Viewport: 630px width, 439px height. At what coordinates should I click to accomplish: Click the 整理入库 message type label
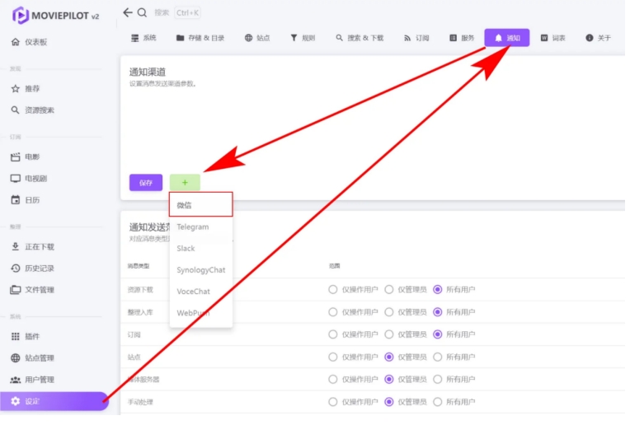140,312
